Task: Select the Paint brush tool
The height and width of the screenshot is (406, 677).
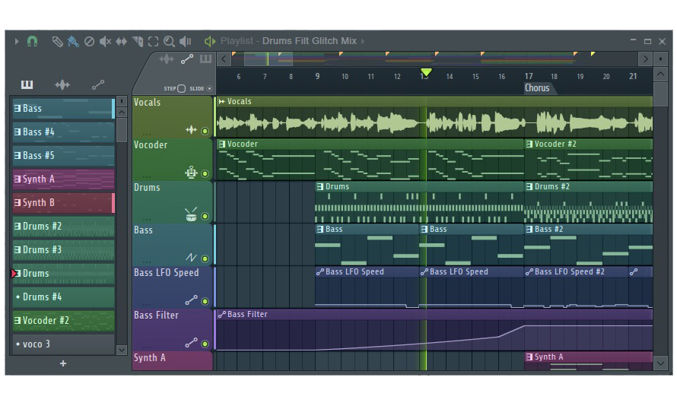Action: click(x=73, y=41)
